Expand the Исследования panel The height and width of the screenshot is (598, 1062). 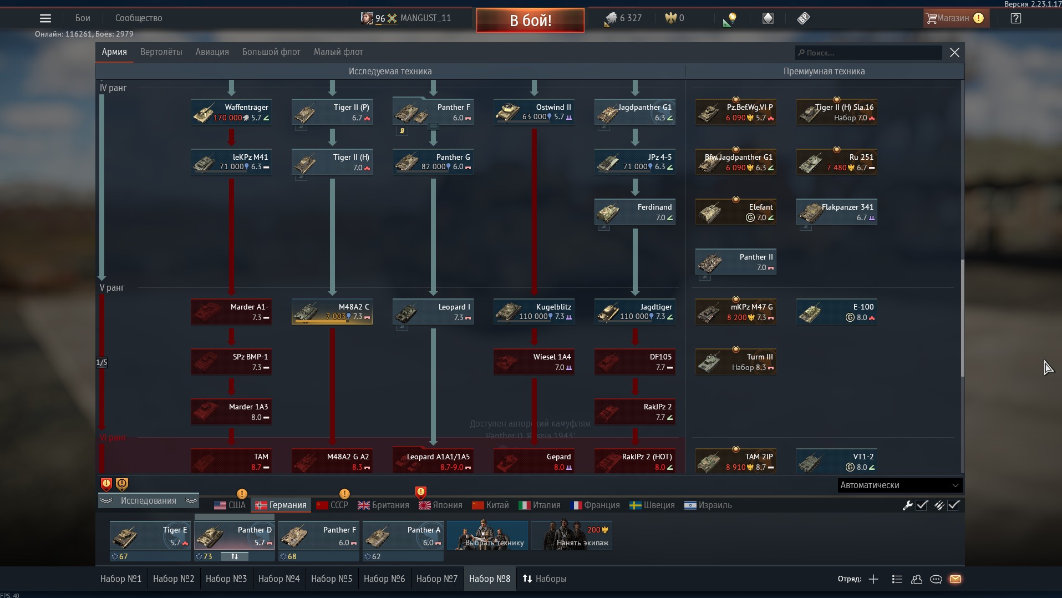[149, 501]
